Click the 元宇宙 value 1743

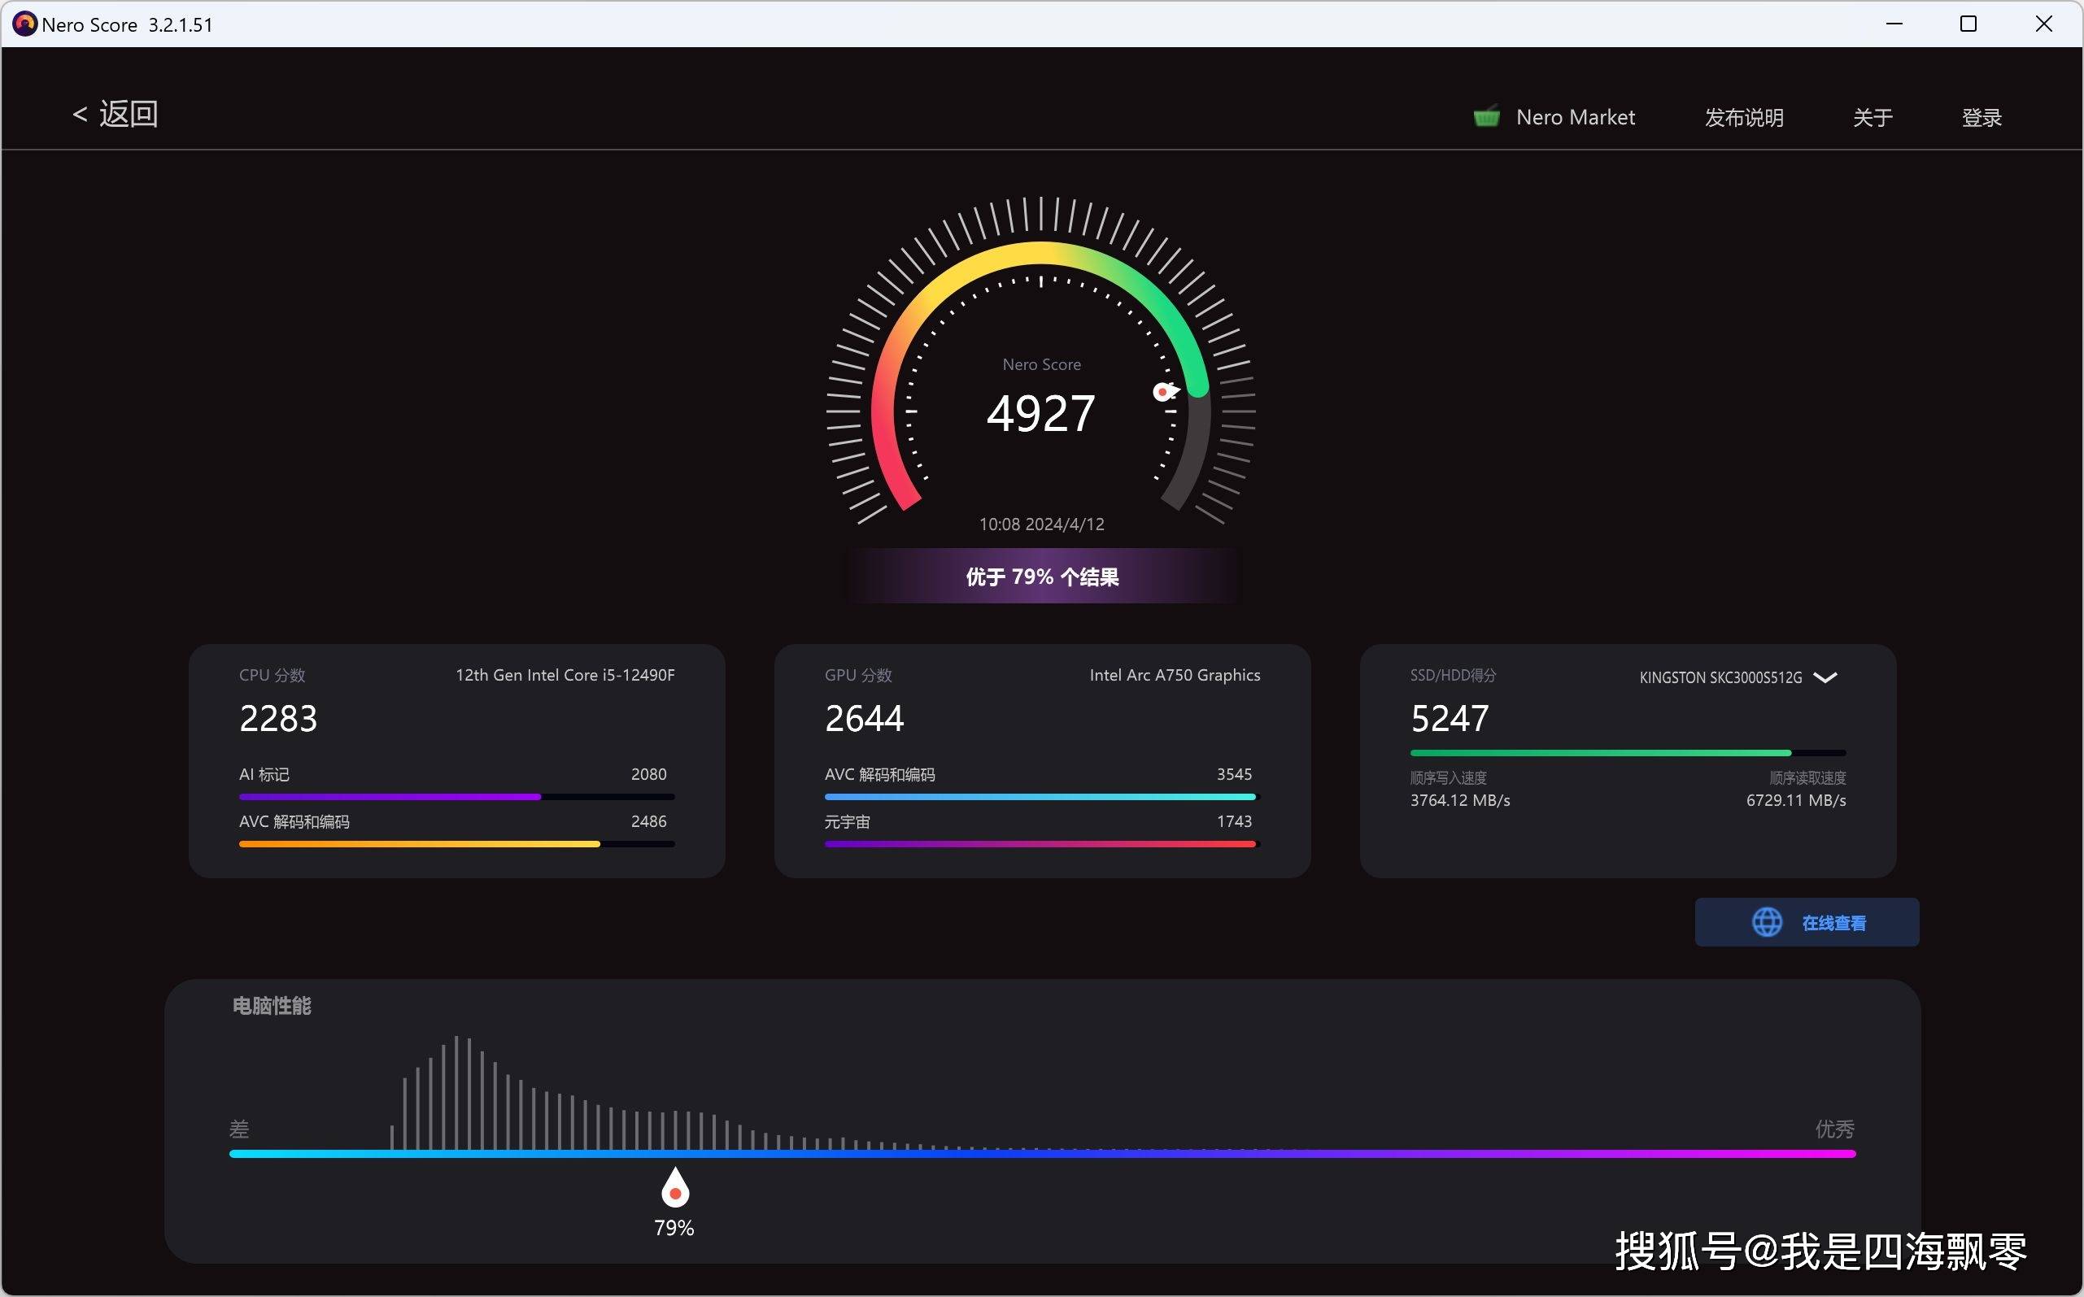coord(1234,821)
